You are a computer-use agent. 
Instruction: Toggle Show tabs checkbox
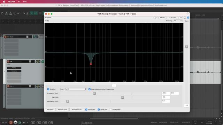click(86, 110)
